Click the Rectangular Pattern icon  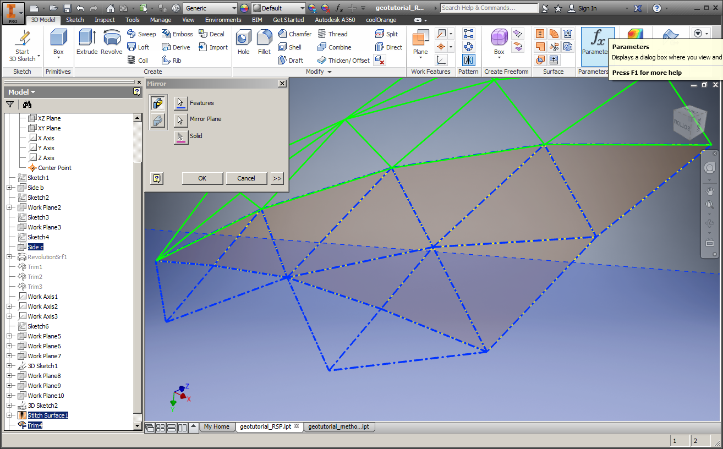(468, 34)
